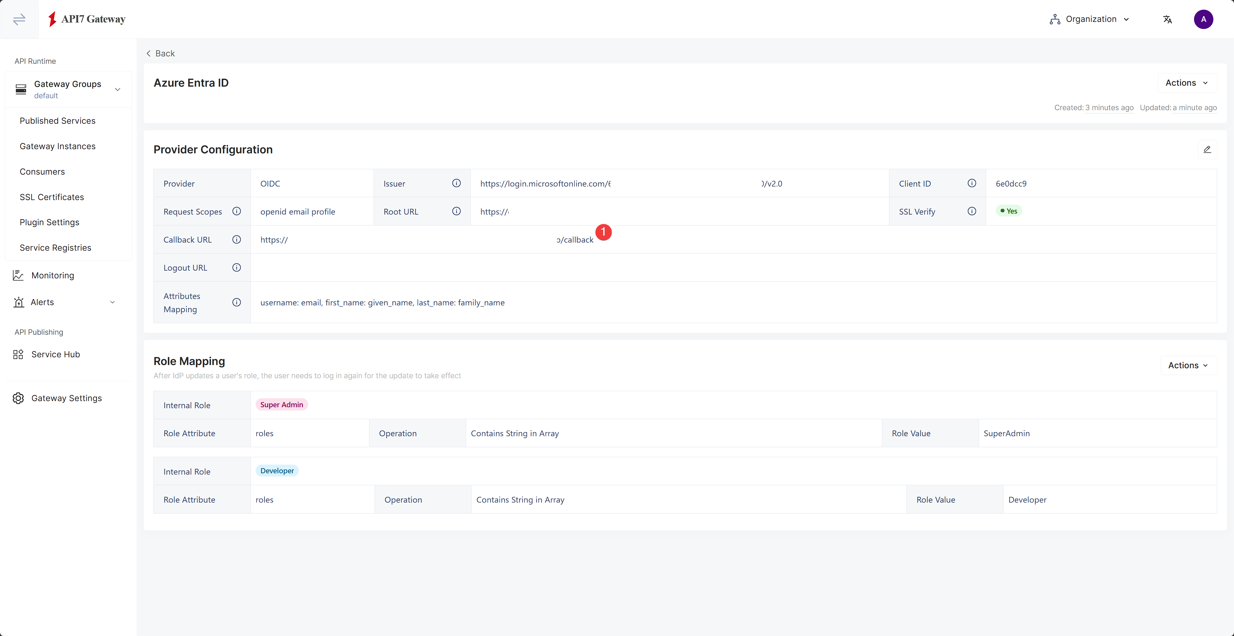The height and width of the screenshot is (636, 1234).
Task: Open Azure Entra ID Actions dropdown
Action: pos(1187,83)
